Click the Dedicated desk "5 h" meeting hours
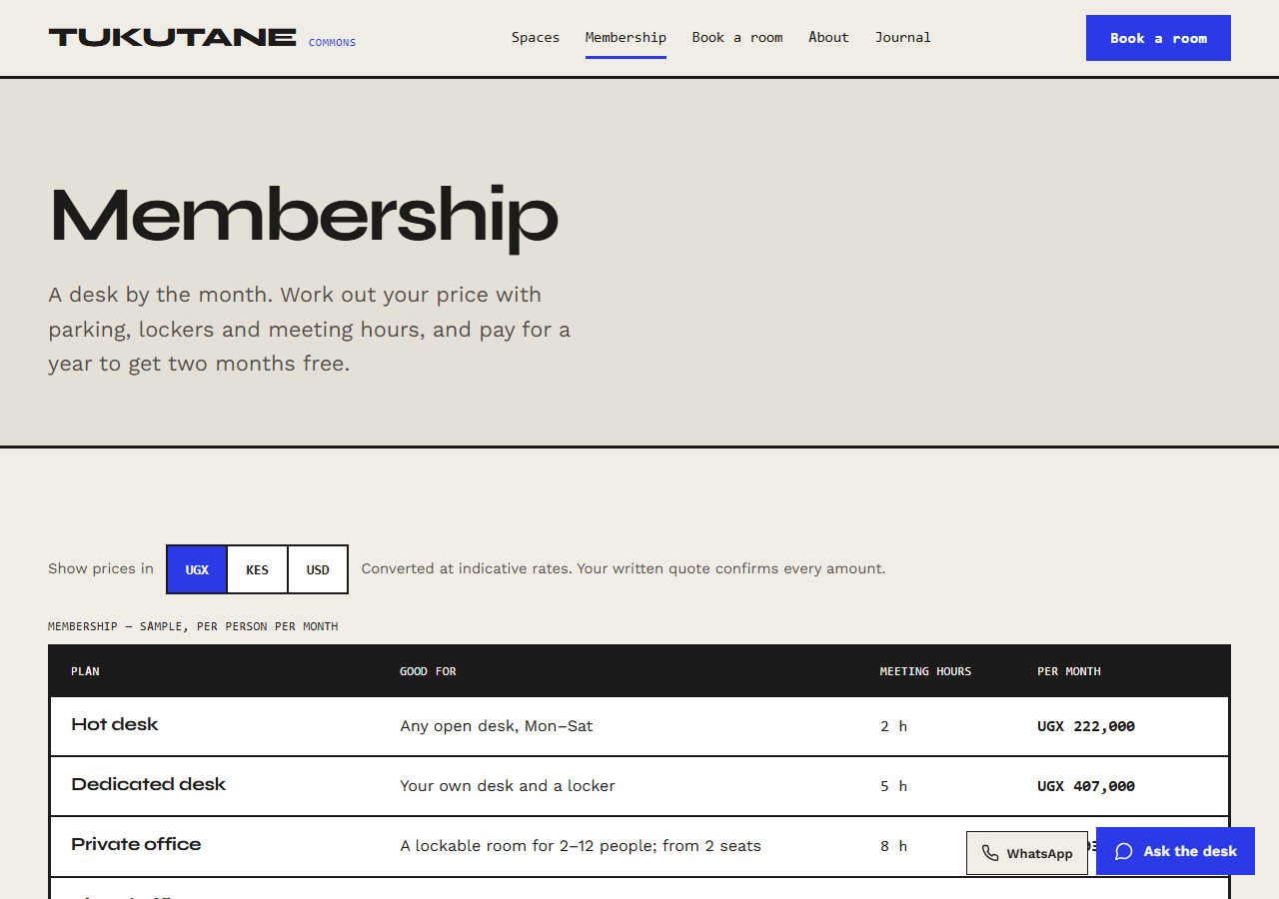This screenshot has width=1279, height=899. pyautogui.click(x=894, y=786)
